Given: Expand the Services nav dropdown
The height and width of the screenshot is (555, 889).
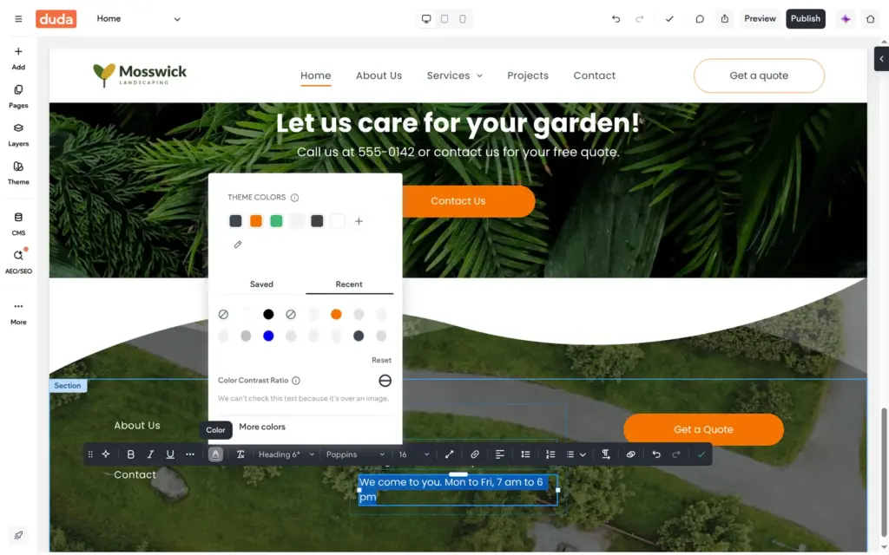Looking at the screenshot, I should [x=455, y=75].
